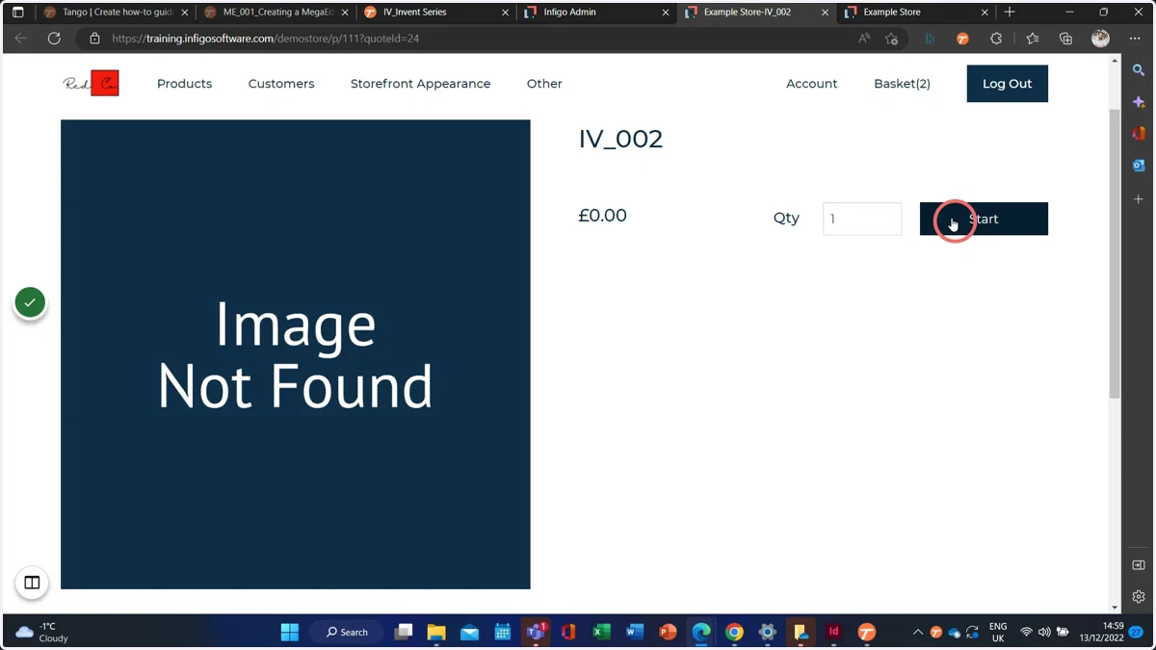The width and height of the screenshot is (1156, 650).
Task: Refresh the page with the reload icon
Action: pos(54,39)
